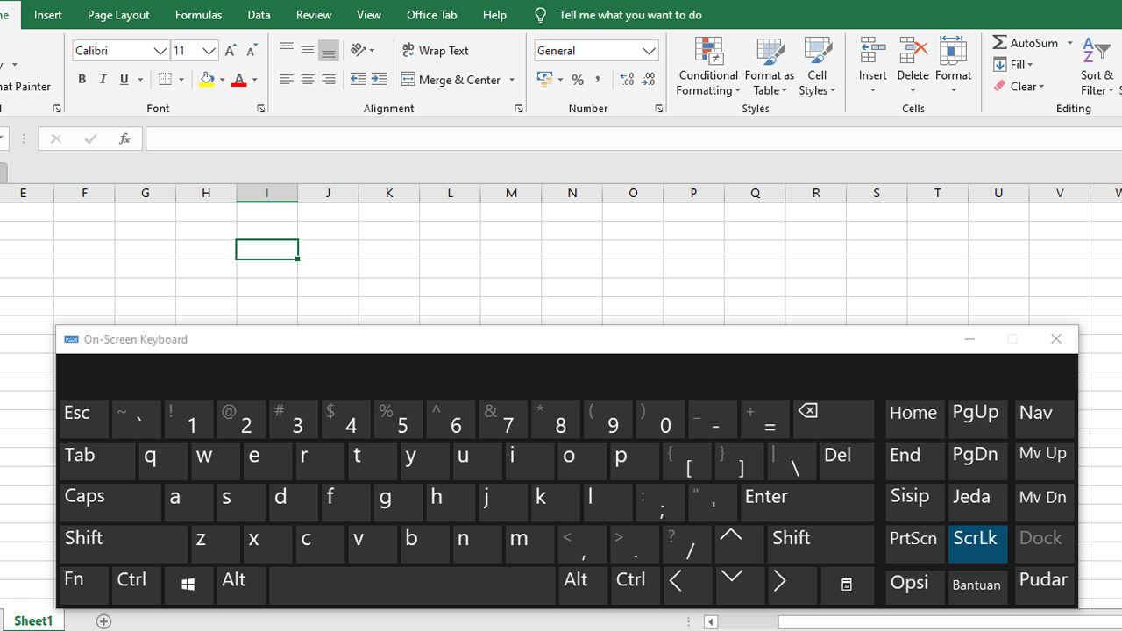The height and width of the screenshot is (631, 1122).
Task: Click Increase Indent icon
Action: 379,80
